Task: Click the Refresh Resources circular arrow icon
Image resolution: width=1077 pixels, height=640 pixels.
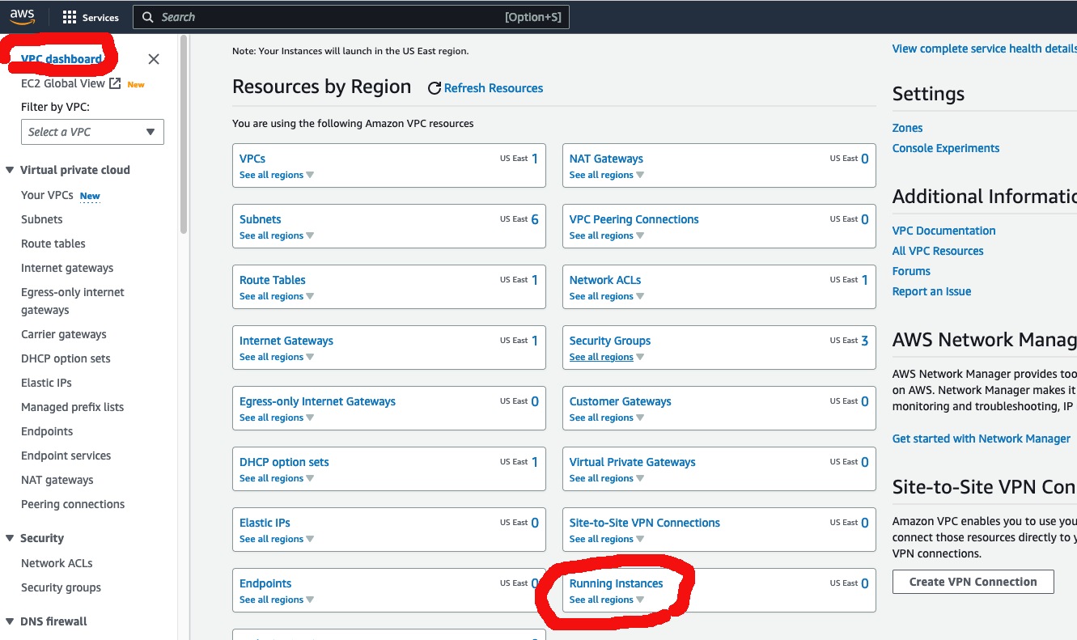Action: [x=435, y=88]
